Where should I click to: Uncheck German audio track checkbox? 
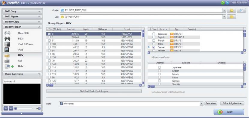click(154, 47)
